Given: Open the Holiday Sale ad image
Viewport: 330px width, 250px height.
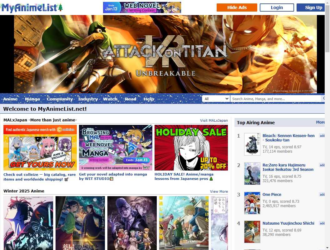Looking at the screenshot, I should click(191, 148).
